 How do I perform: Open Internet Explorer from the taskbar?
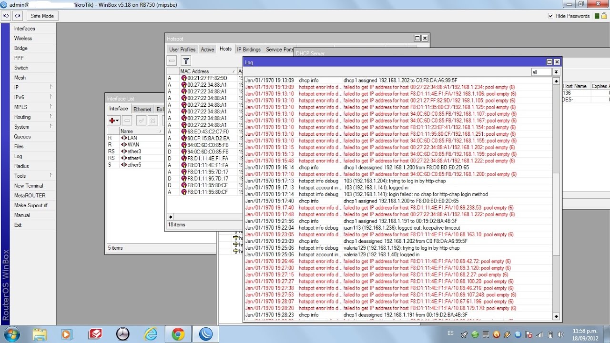click(151, 334)
